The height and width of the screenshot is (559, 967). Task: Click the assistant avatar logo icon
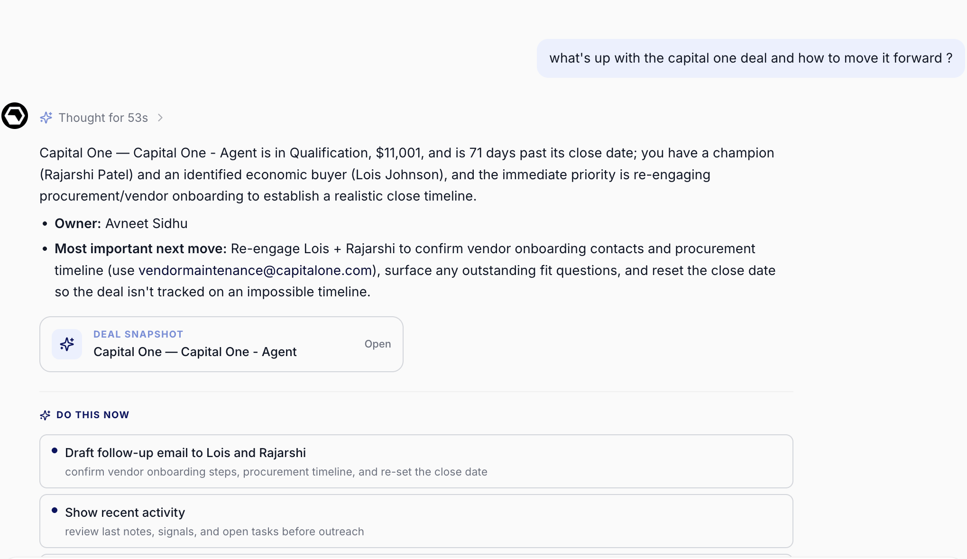click(x=15, y=116)
